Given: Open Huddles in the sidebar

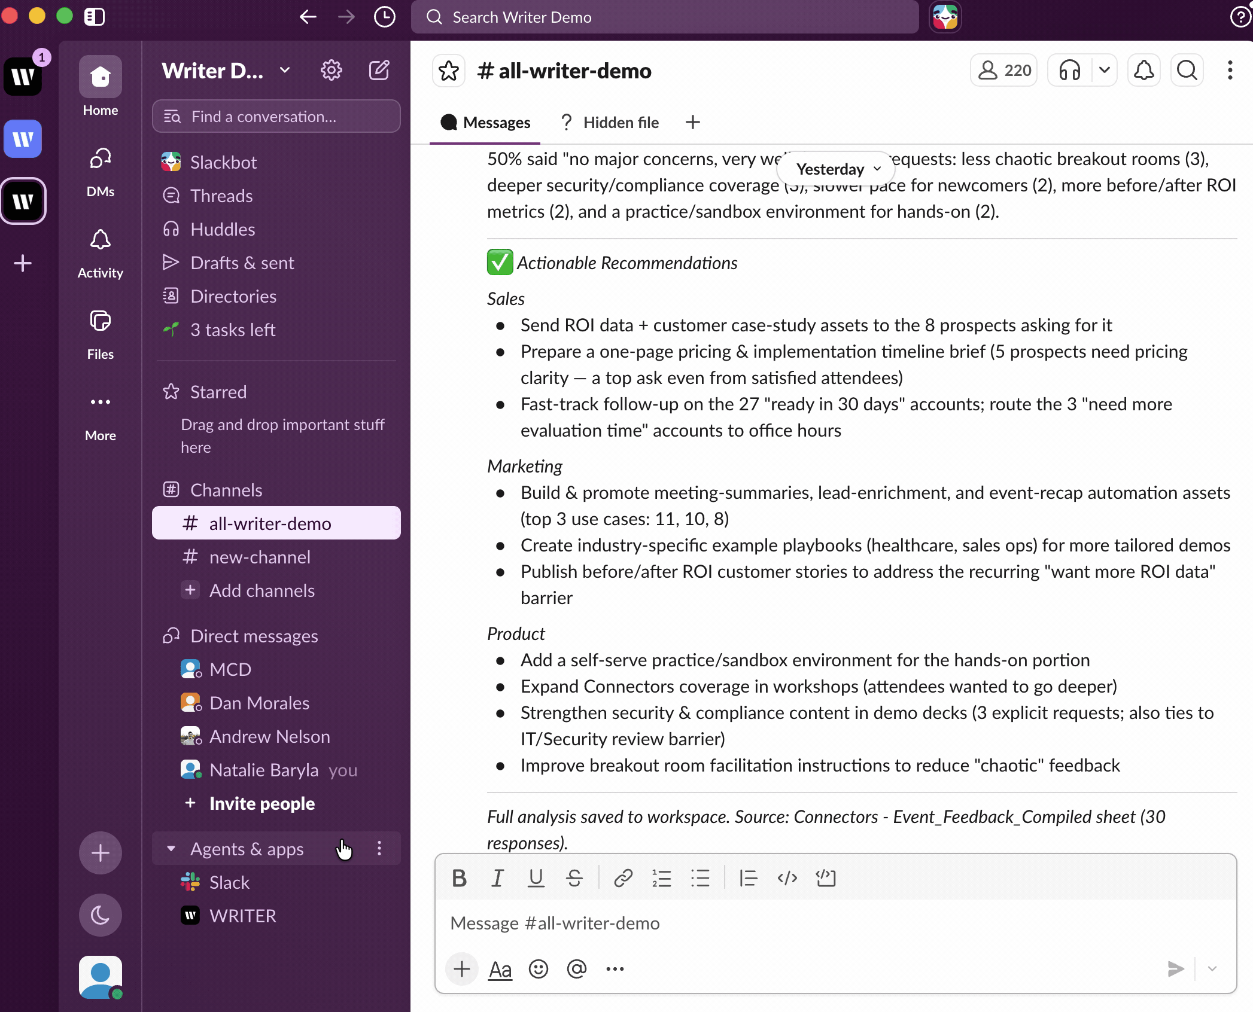Looking at the screenshot, I should click(276, 229).
